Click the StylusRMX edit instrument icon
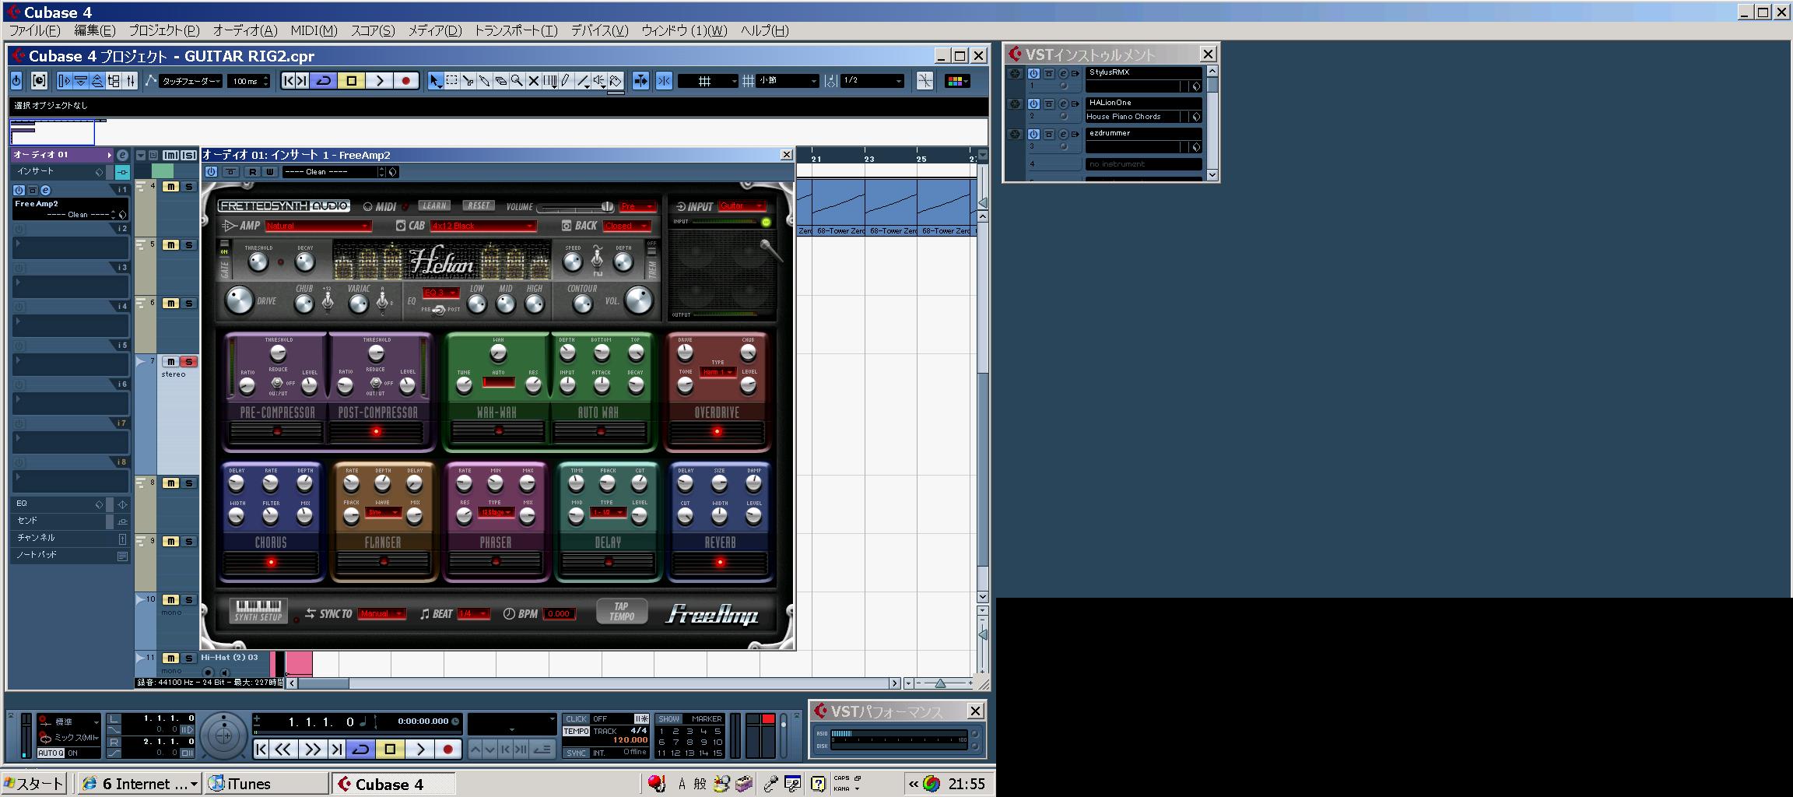Image resolution: width=1793 pixels, height=797 pixels. click(x=1063, y=73)
